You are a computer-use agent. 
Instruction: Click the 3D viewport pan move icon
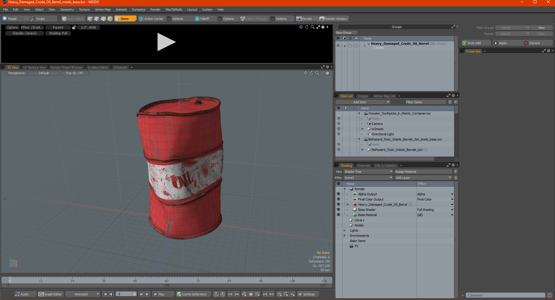306,73
